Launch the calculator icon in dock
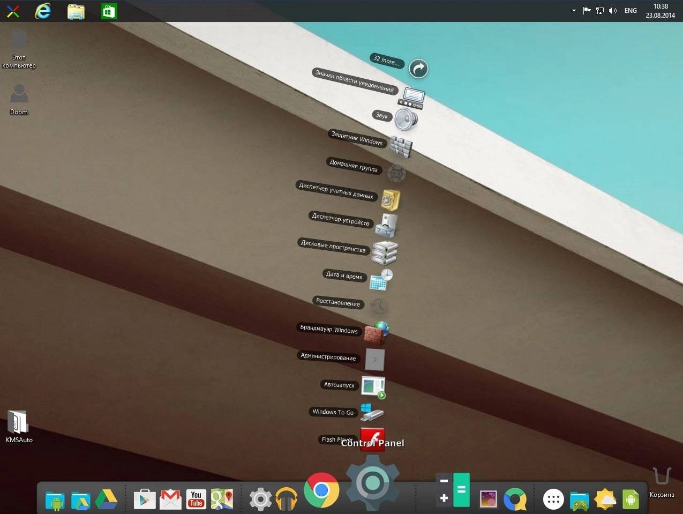Screen dimensions: 683x514 tap(453, 490)
